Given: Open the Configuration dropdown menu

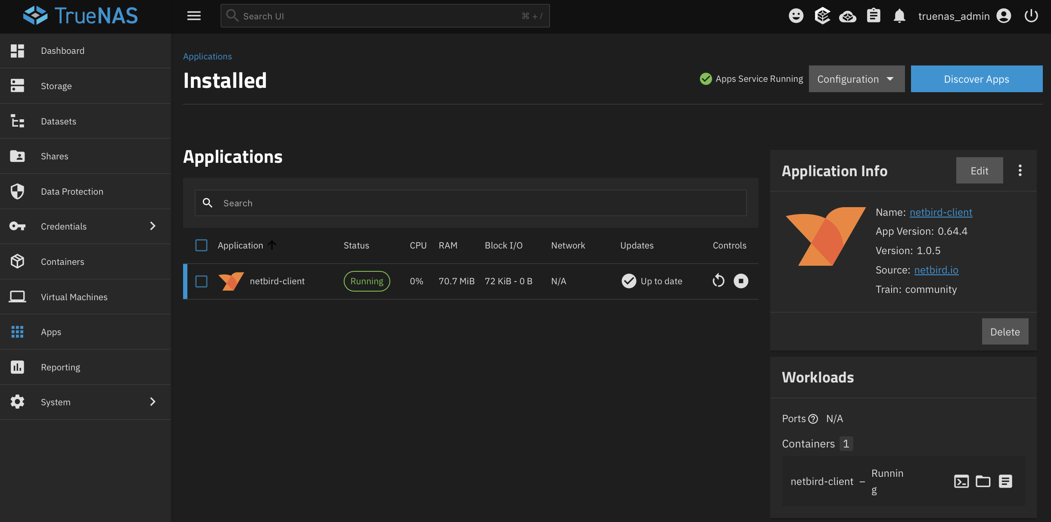Looking at the screenshot, I should 856,79.
